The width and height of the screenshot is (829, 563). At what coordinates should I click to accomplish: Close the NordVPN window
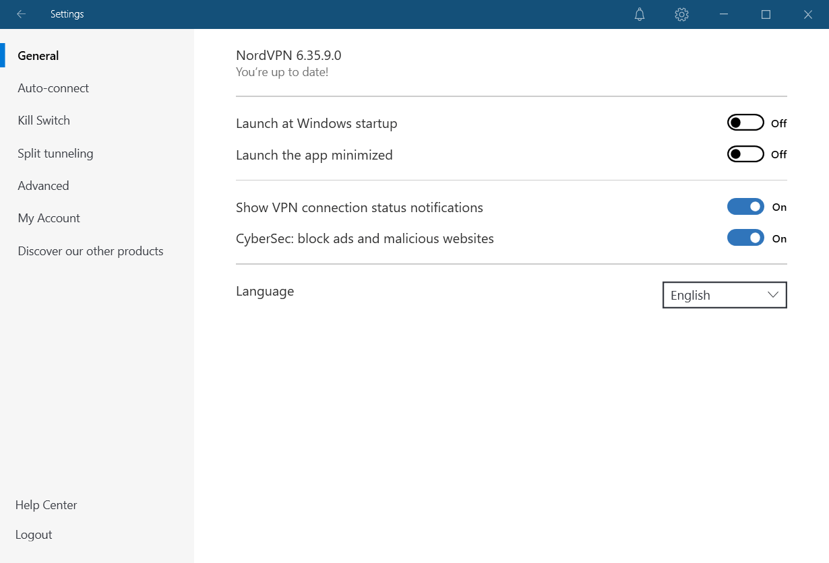pyautogui.click(x=808, y=14)
